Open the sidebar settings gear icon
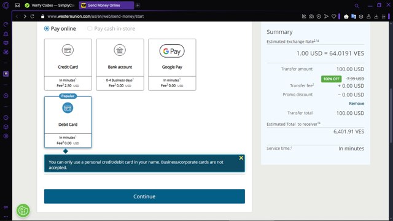This screenshot has height=221, width=393. [x=6, y=136]
